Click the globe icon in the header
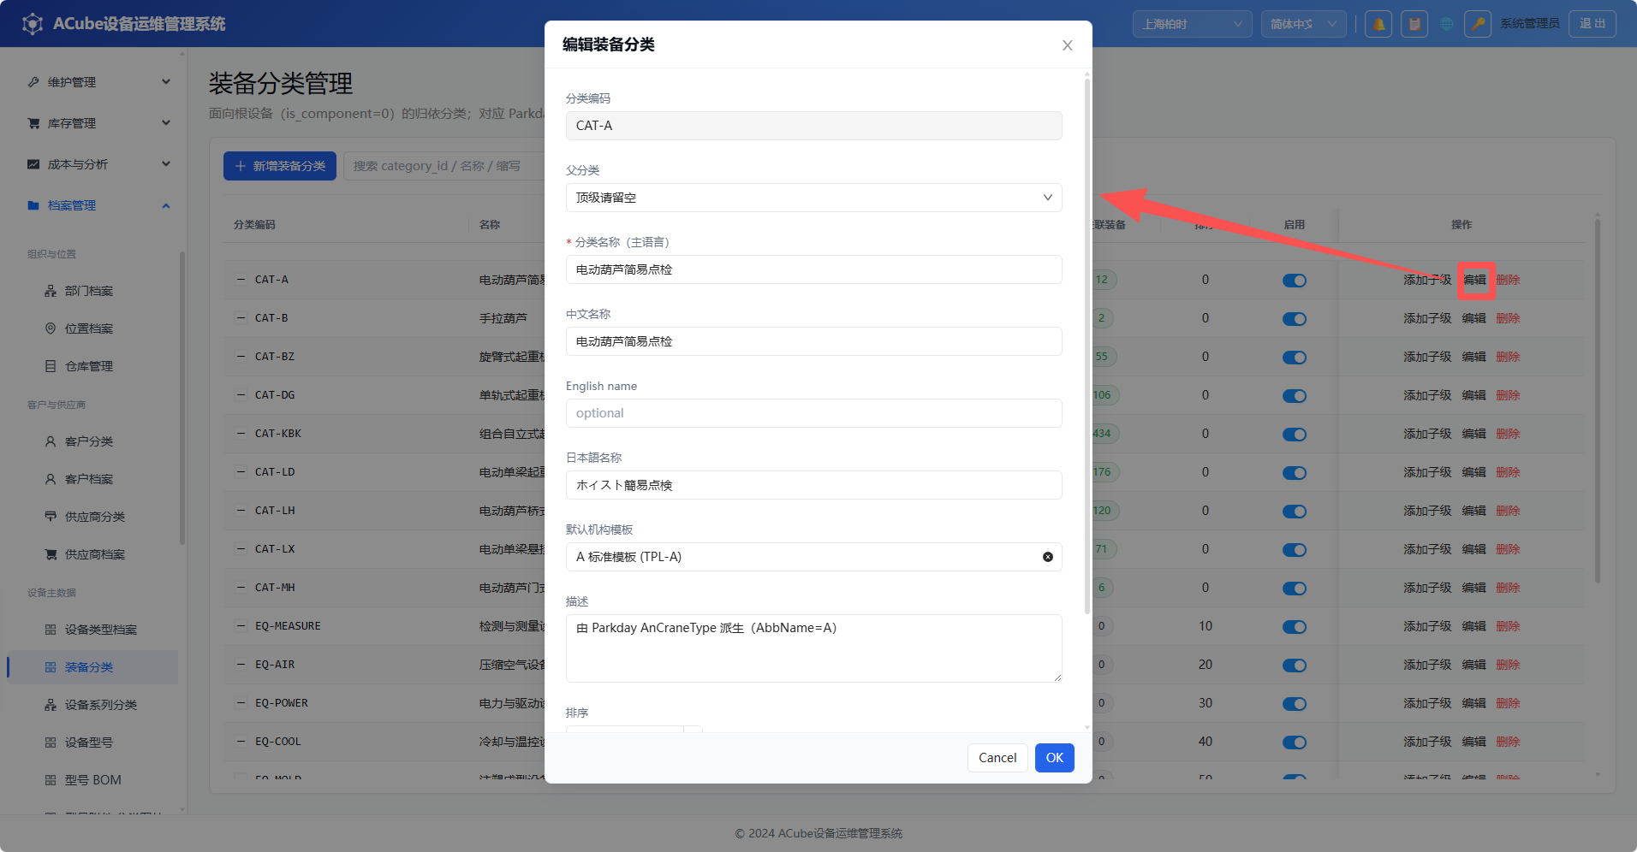This screenshot has width=1637, height=852. pyautogui.click(x=1447, y=24)
